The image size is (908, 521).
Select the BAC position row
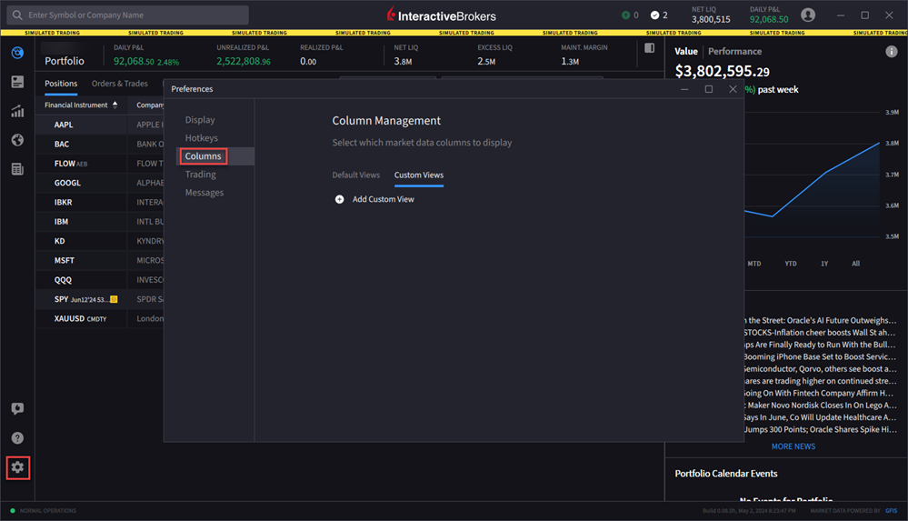click(x=100, y=145)
